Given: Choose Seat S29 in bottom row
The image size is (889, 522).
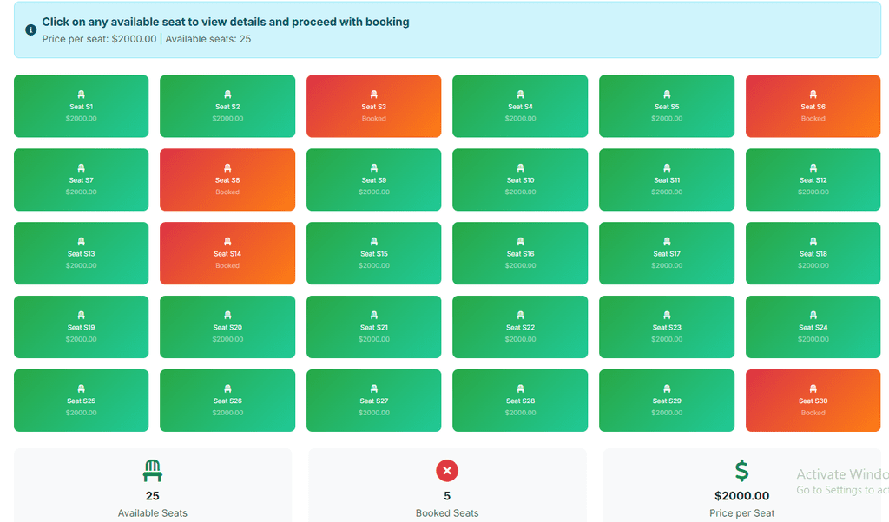Looking at the screenshot, I should [667, 401].
